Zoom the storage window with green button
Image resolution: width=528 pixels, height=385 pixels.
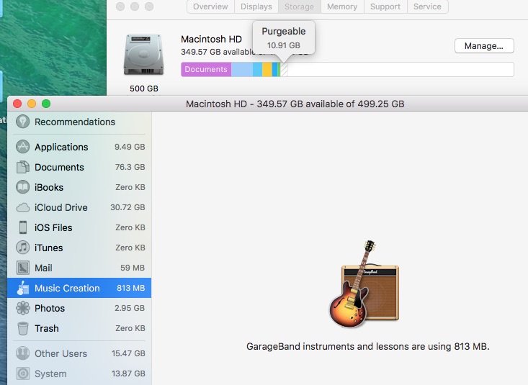(46, 104)
